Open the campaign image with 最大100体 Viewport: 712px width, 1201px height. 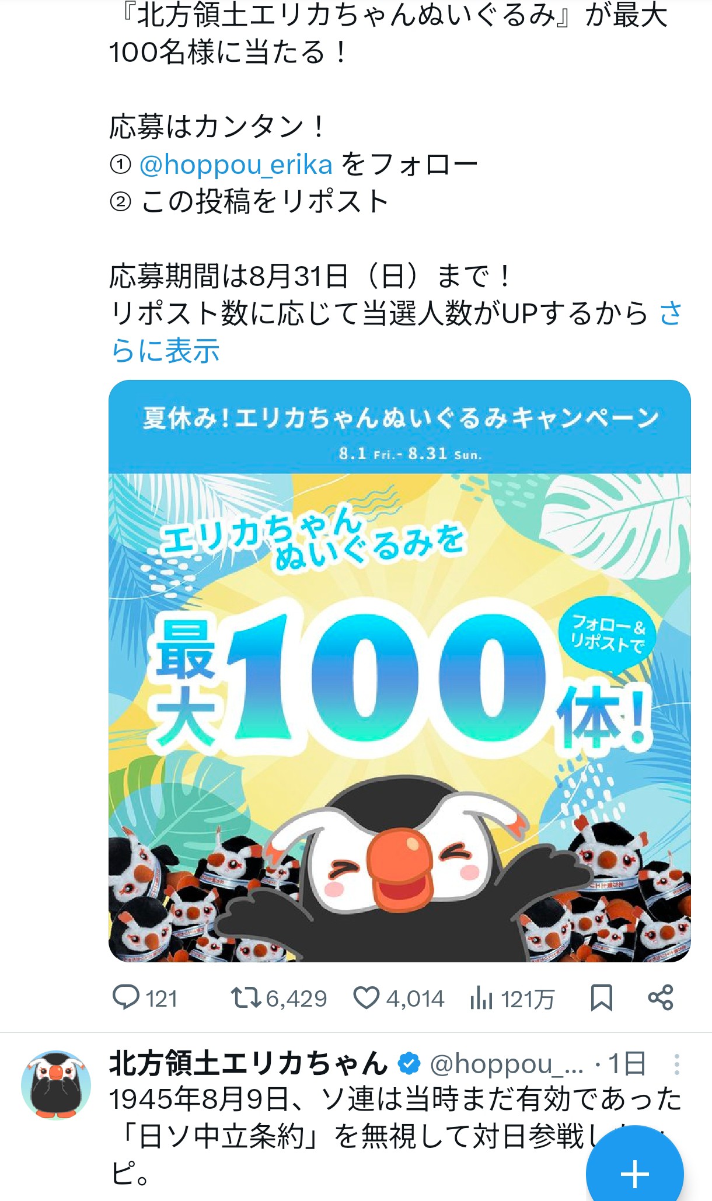pyautogui.click(x=400, y=671)
